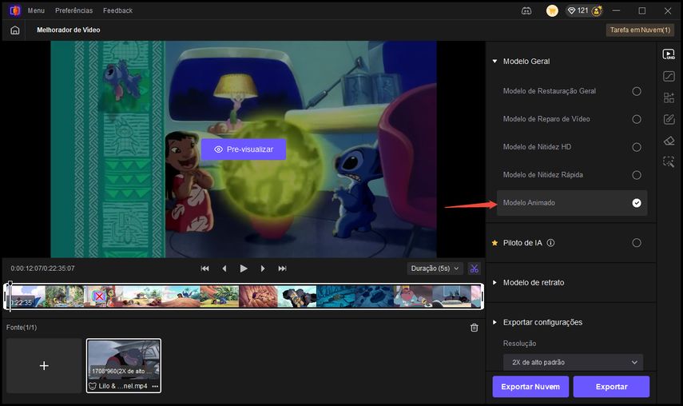The image size is (683, 406).
Task: Delete sources with the trash icon
Action: (x=475, y=328)
